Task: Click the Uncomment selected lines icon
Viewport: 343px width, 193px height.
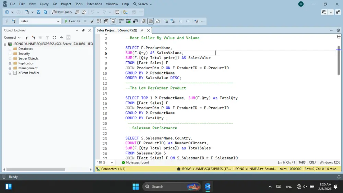Action: [173, 21]
